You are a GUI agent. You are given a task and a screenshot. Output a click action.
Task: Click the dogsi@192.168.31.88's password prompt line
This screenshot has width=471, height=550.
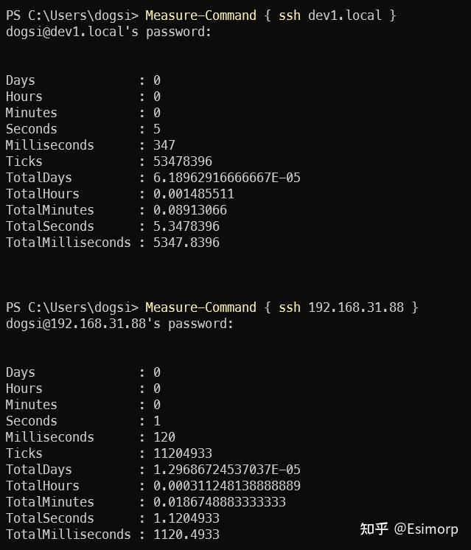pos(120,324)
